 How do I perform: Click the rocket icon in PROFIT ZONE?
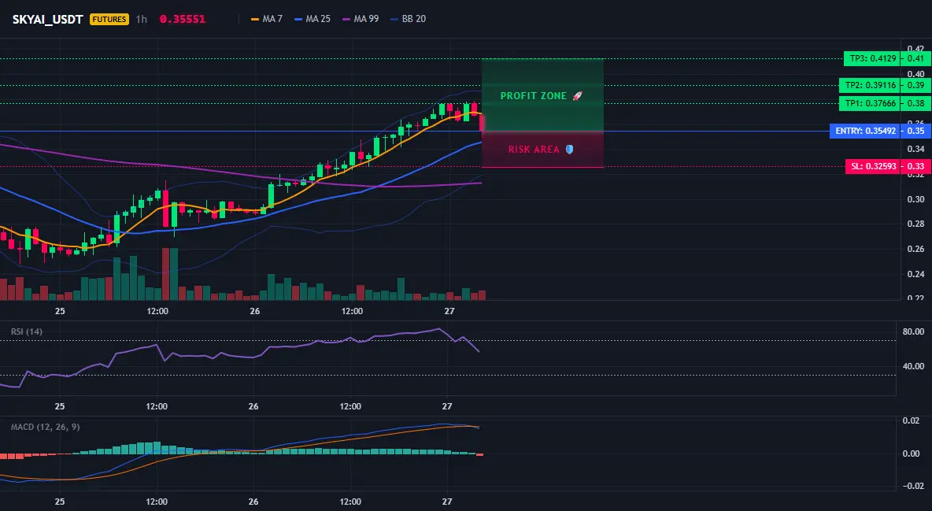point(577,96)
